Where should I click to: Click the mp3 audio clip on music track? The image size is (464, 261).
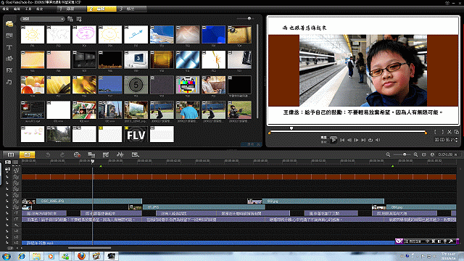pyautogui.click(x=208, y=243)
